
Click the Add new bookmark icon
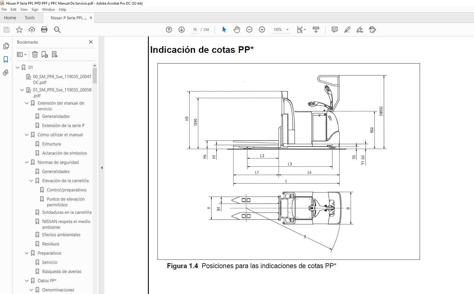(45, 54)
